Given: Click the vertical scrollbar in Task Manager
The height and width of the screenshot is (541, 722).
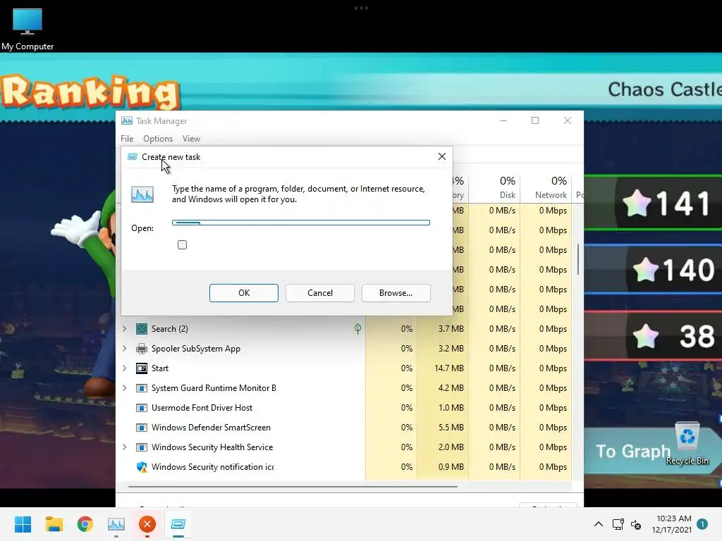Looking at the screenshot, I should pyautogui.click(x=578, y=259).
